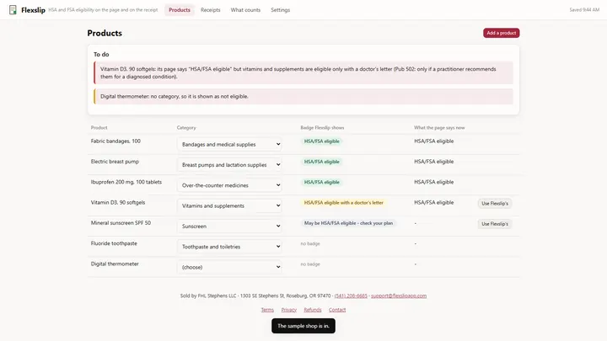Click the no badge text for Fluoride toothpaste
607x341 pixels.
pos(310,243)
